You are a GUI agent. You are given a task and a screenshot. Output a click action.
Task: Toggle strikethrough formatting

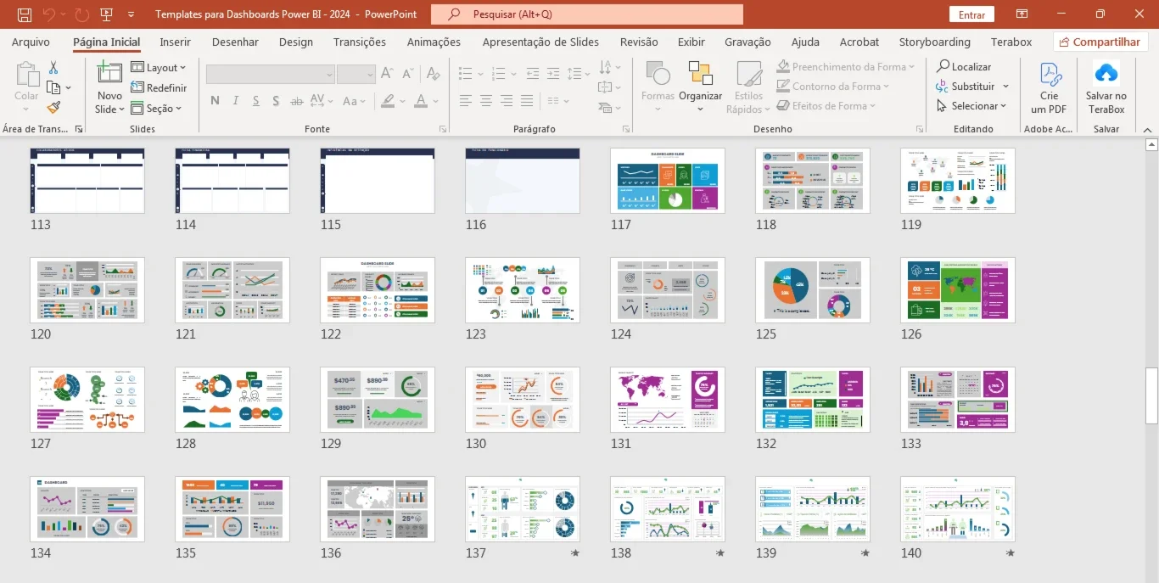[x=296, y=101]
